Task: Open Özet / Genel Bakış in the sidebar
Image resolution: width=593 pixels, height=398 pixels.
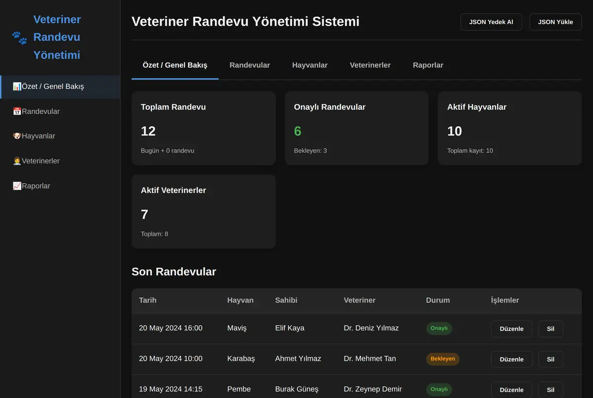Action: coord(60,86)
